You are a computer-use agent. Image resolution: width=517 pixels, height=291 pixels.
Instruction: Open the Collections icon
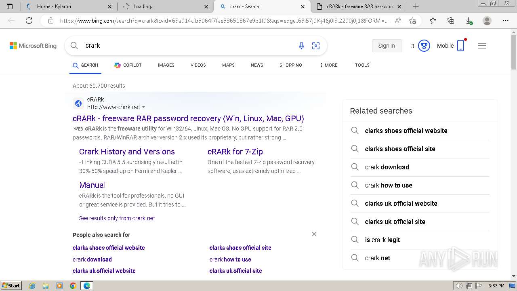pyautogui.click(x=451, y=21)
